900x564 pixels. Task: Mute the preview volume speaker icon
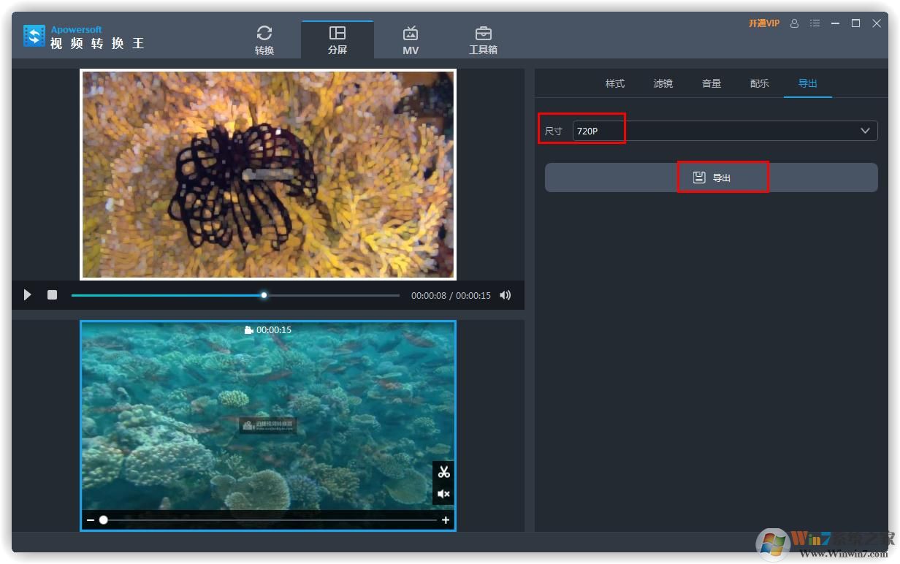pyautogui.click(x=505, y=295)
